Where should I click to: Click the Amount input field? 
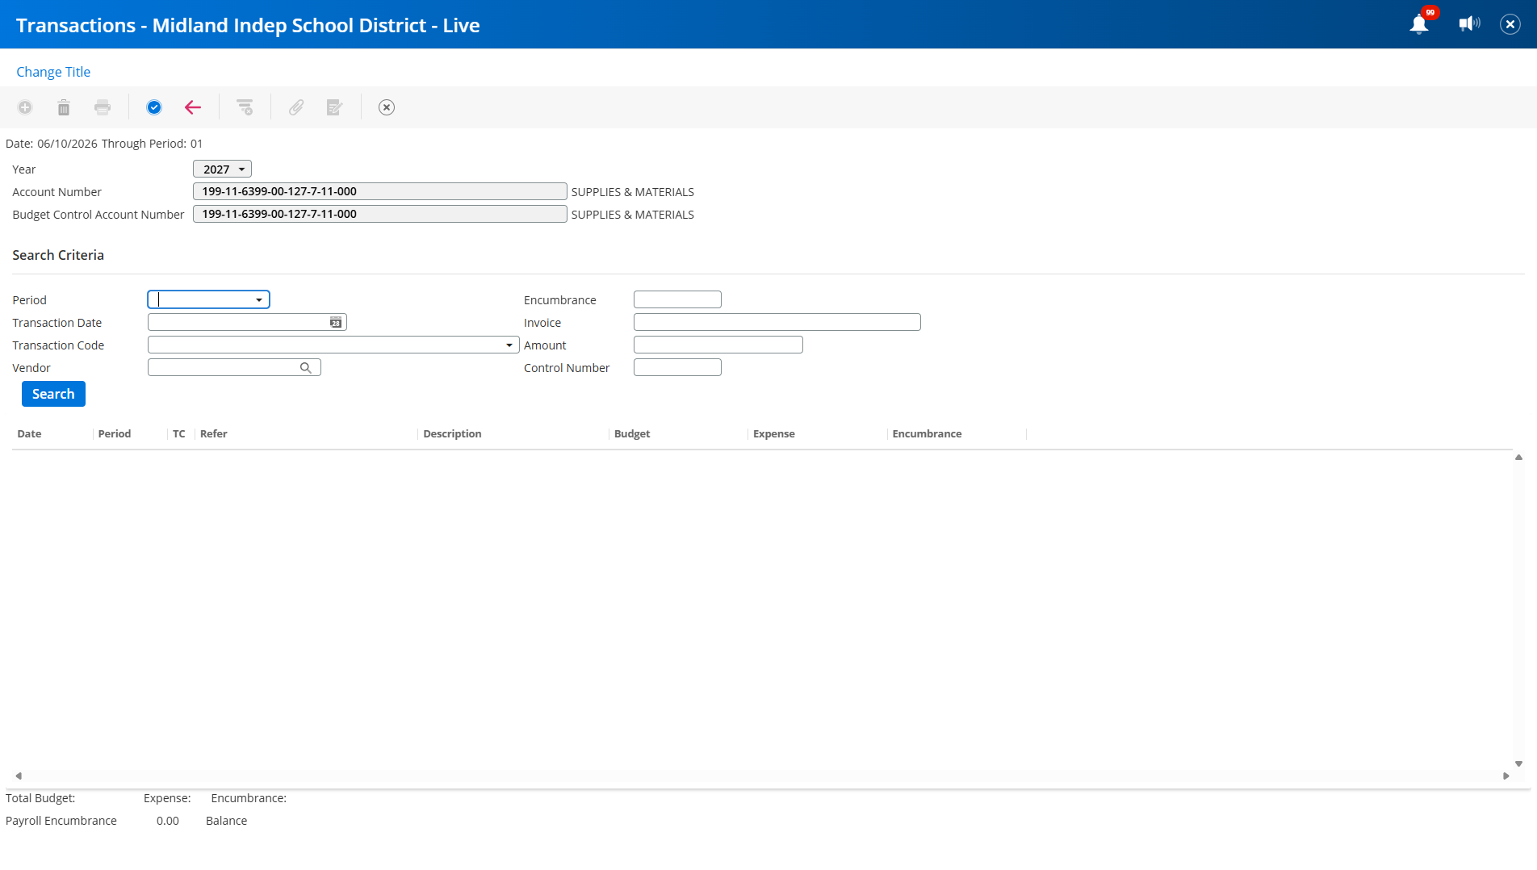coord(718,345)
